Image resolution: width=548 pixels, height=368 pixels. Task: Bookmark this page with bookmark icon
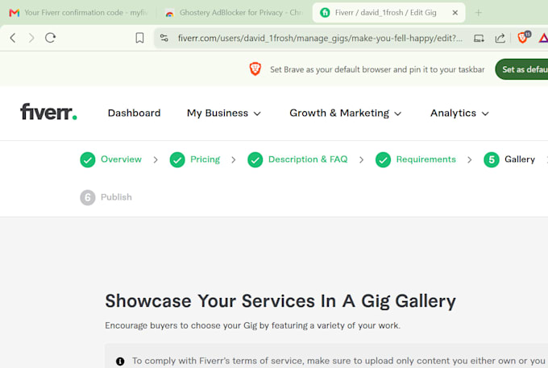tap(139, 38)
